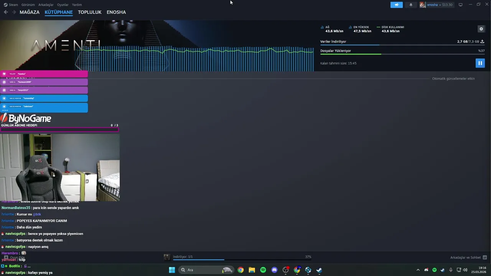Open the Arkadaşlar menu
491x276 pixels.
46,5
